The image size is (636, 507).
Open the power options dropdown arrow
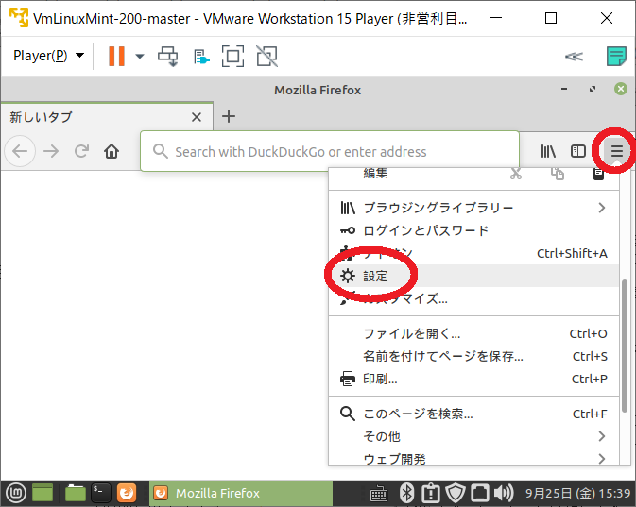140,56
